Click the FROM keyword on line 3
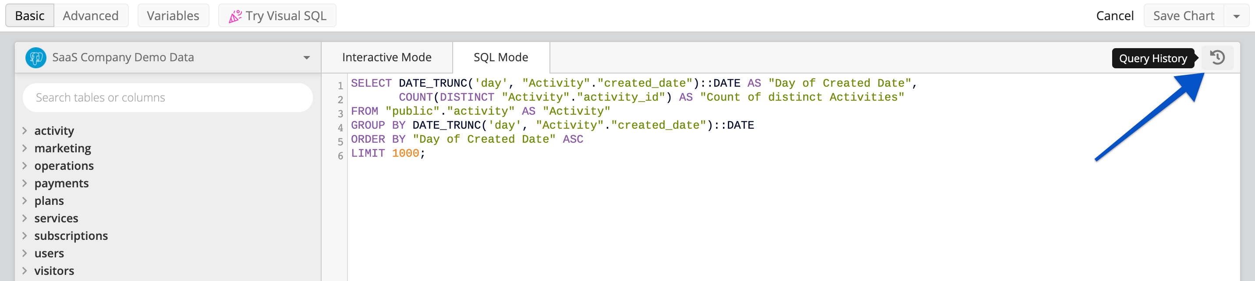This screenshot has height=281, width=1255. point(365,112)
